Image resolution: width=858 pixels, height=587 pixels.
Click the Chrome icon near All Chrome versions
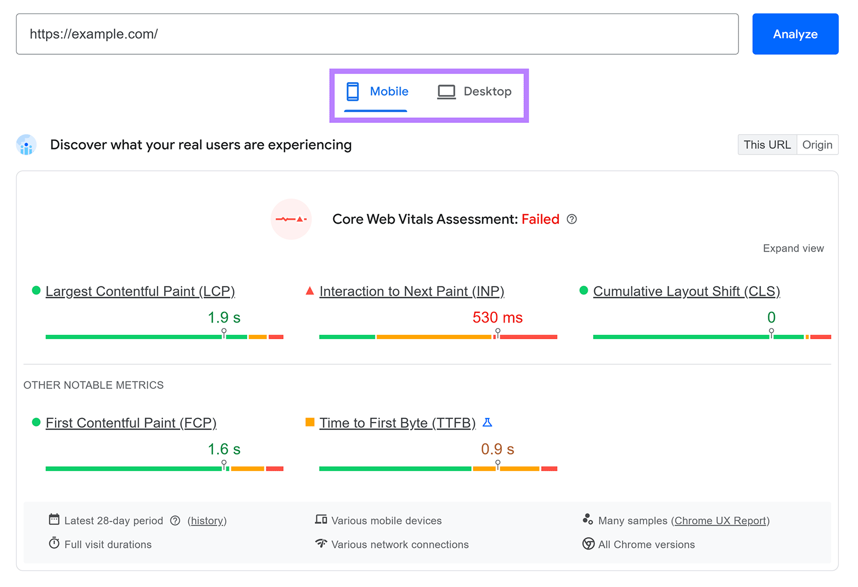(588, 544)
